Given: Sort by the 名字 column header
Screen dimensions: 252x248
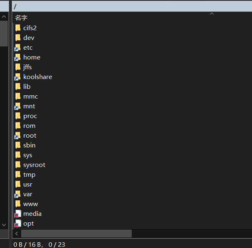Looking at the screenshot, I should (21, 18).
